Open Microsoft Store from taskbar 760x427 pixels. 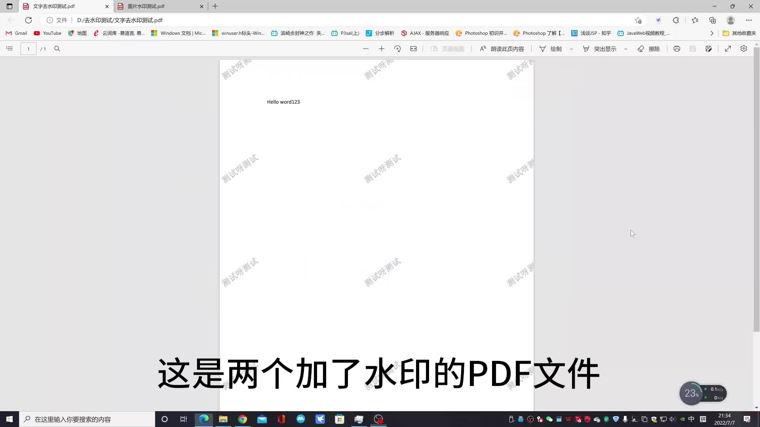[340, 419]
